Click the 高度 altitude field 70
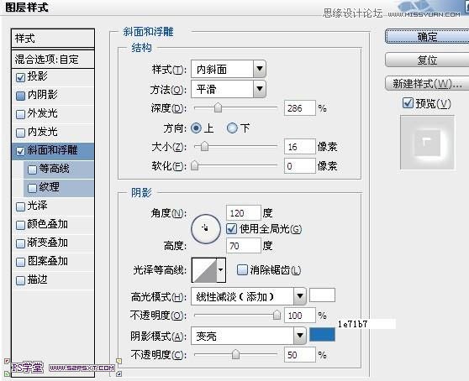The width and height of the screenshot is (469, 381). (x=244, y=246)
